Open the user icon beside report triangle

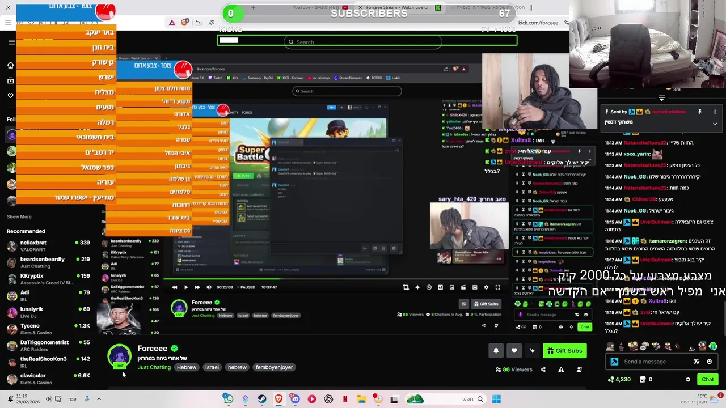pos(579,369)
